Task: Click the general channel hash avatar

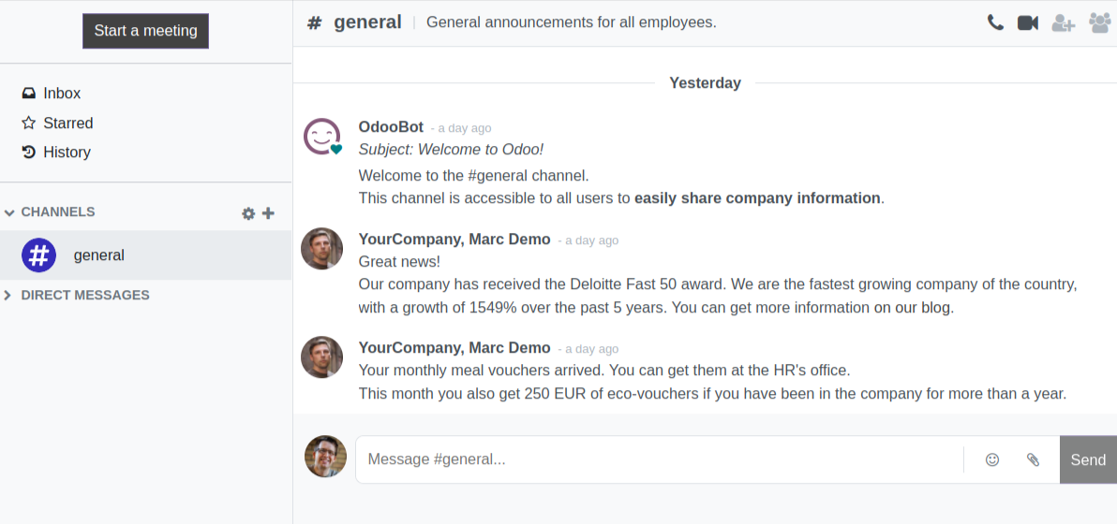Action: (x=39, y=255)
